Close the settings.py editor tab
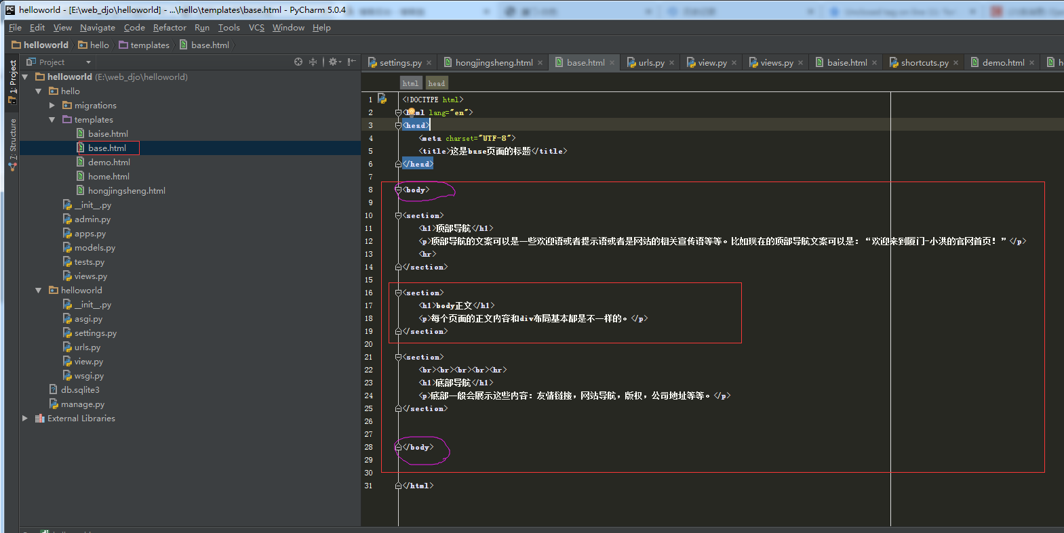Image resolution: width=1064 pixels, height=533 pixels. [x=429, y=63]
